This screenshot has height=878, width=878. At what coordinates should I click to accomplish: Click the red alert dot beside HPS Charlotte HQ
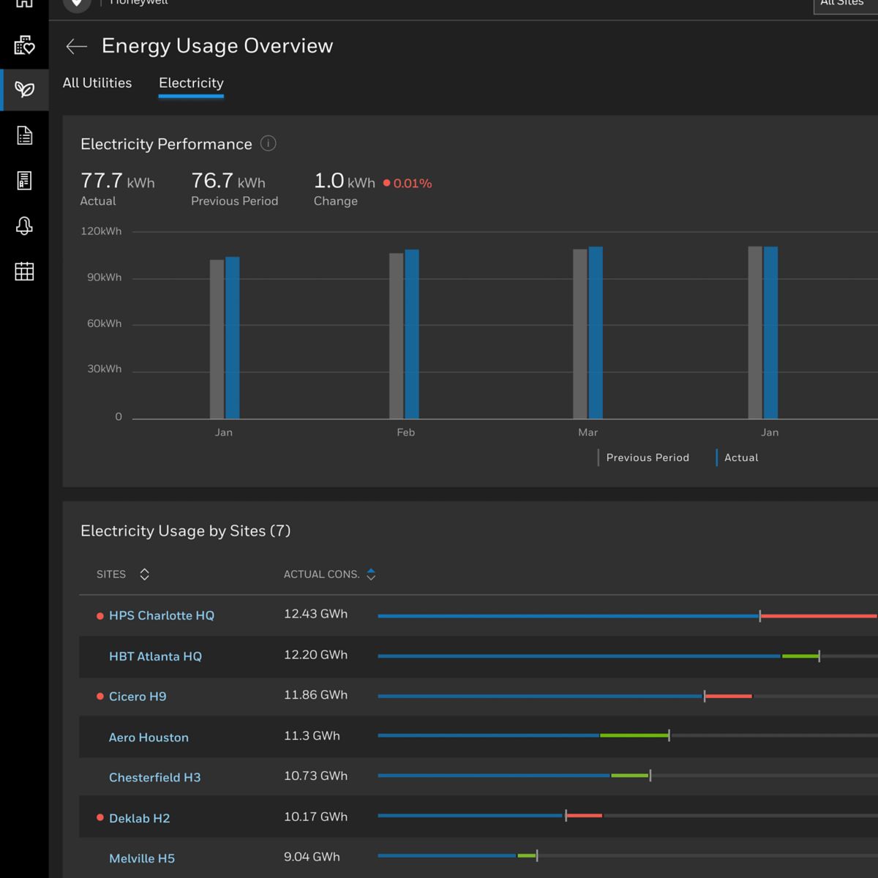(x=100, y=616)
